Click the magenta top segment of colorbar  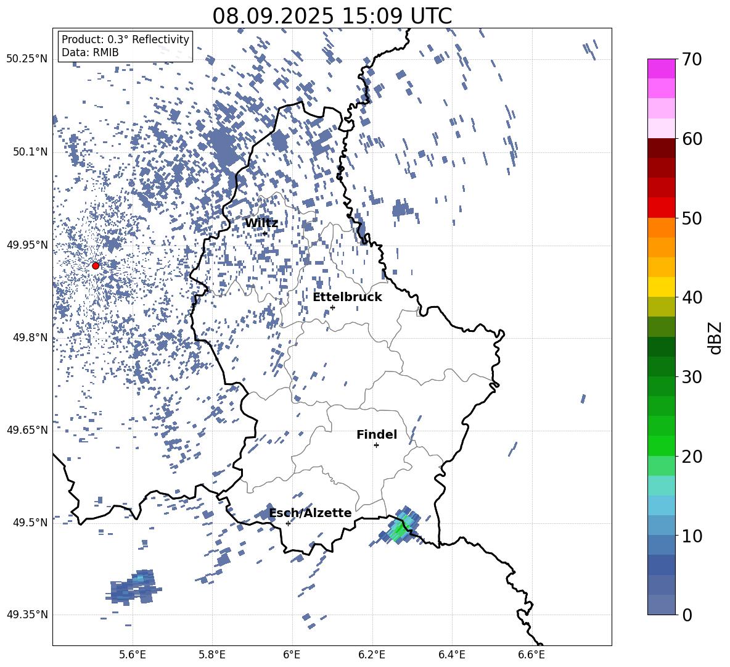tap(662, 68)
